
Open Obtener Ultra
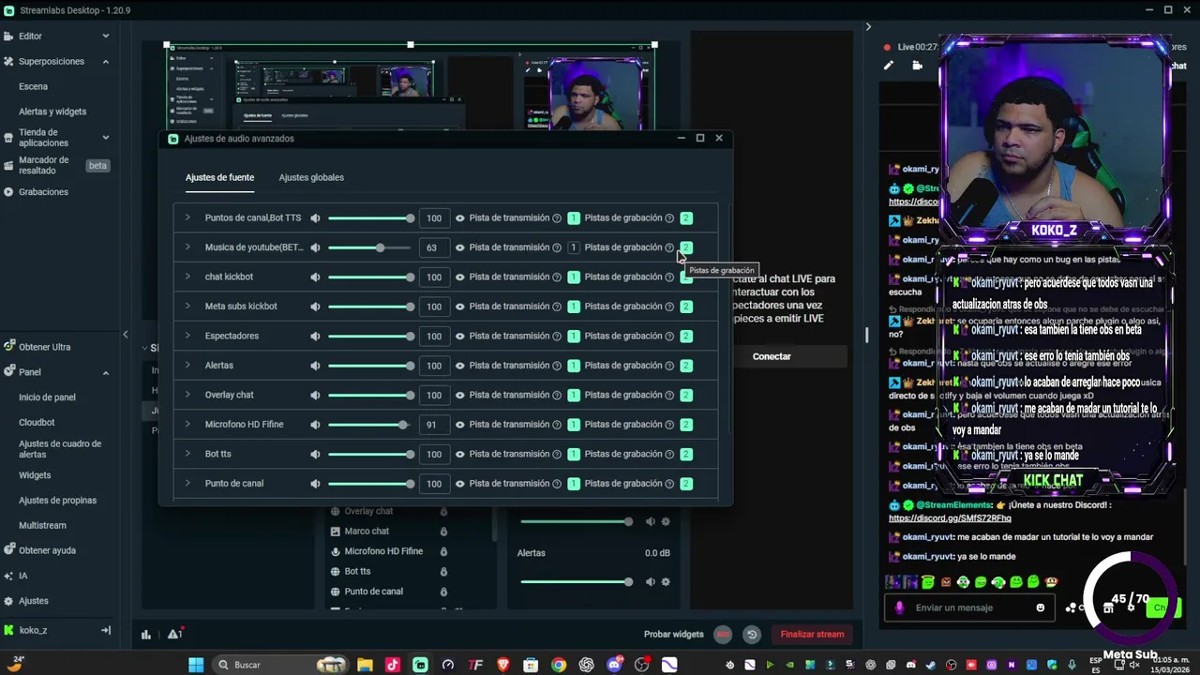[44, 347]
